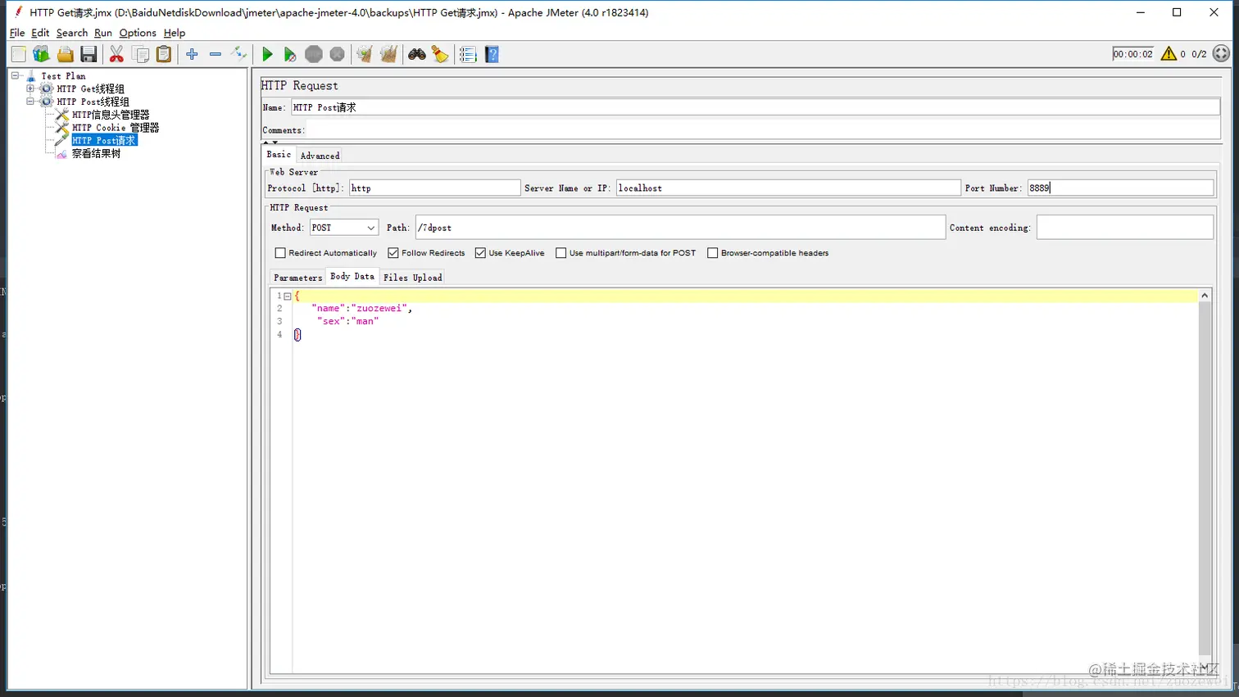This screenshot has height=697, width=1239.
Task: Stop the running test
Action: (x=314, y=54)
